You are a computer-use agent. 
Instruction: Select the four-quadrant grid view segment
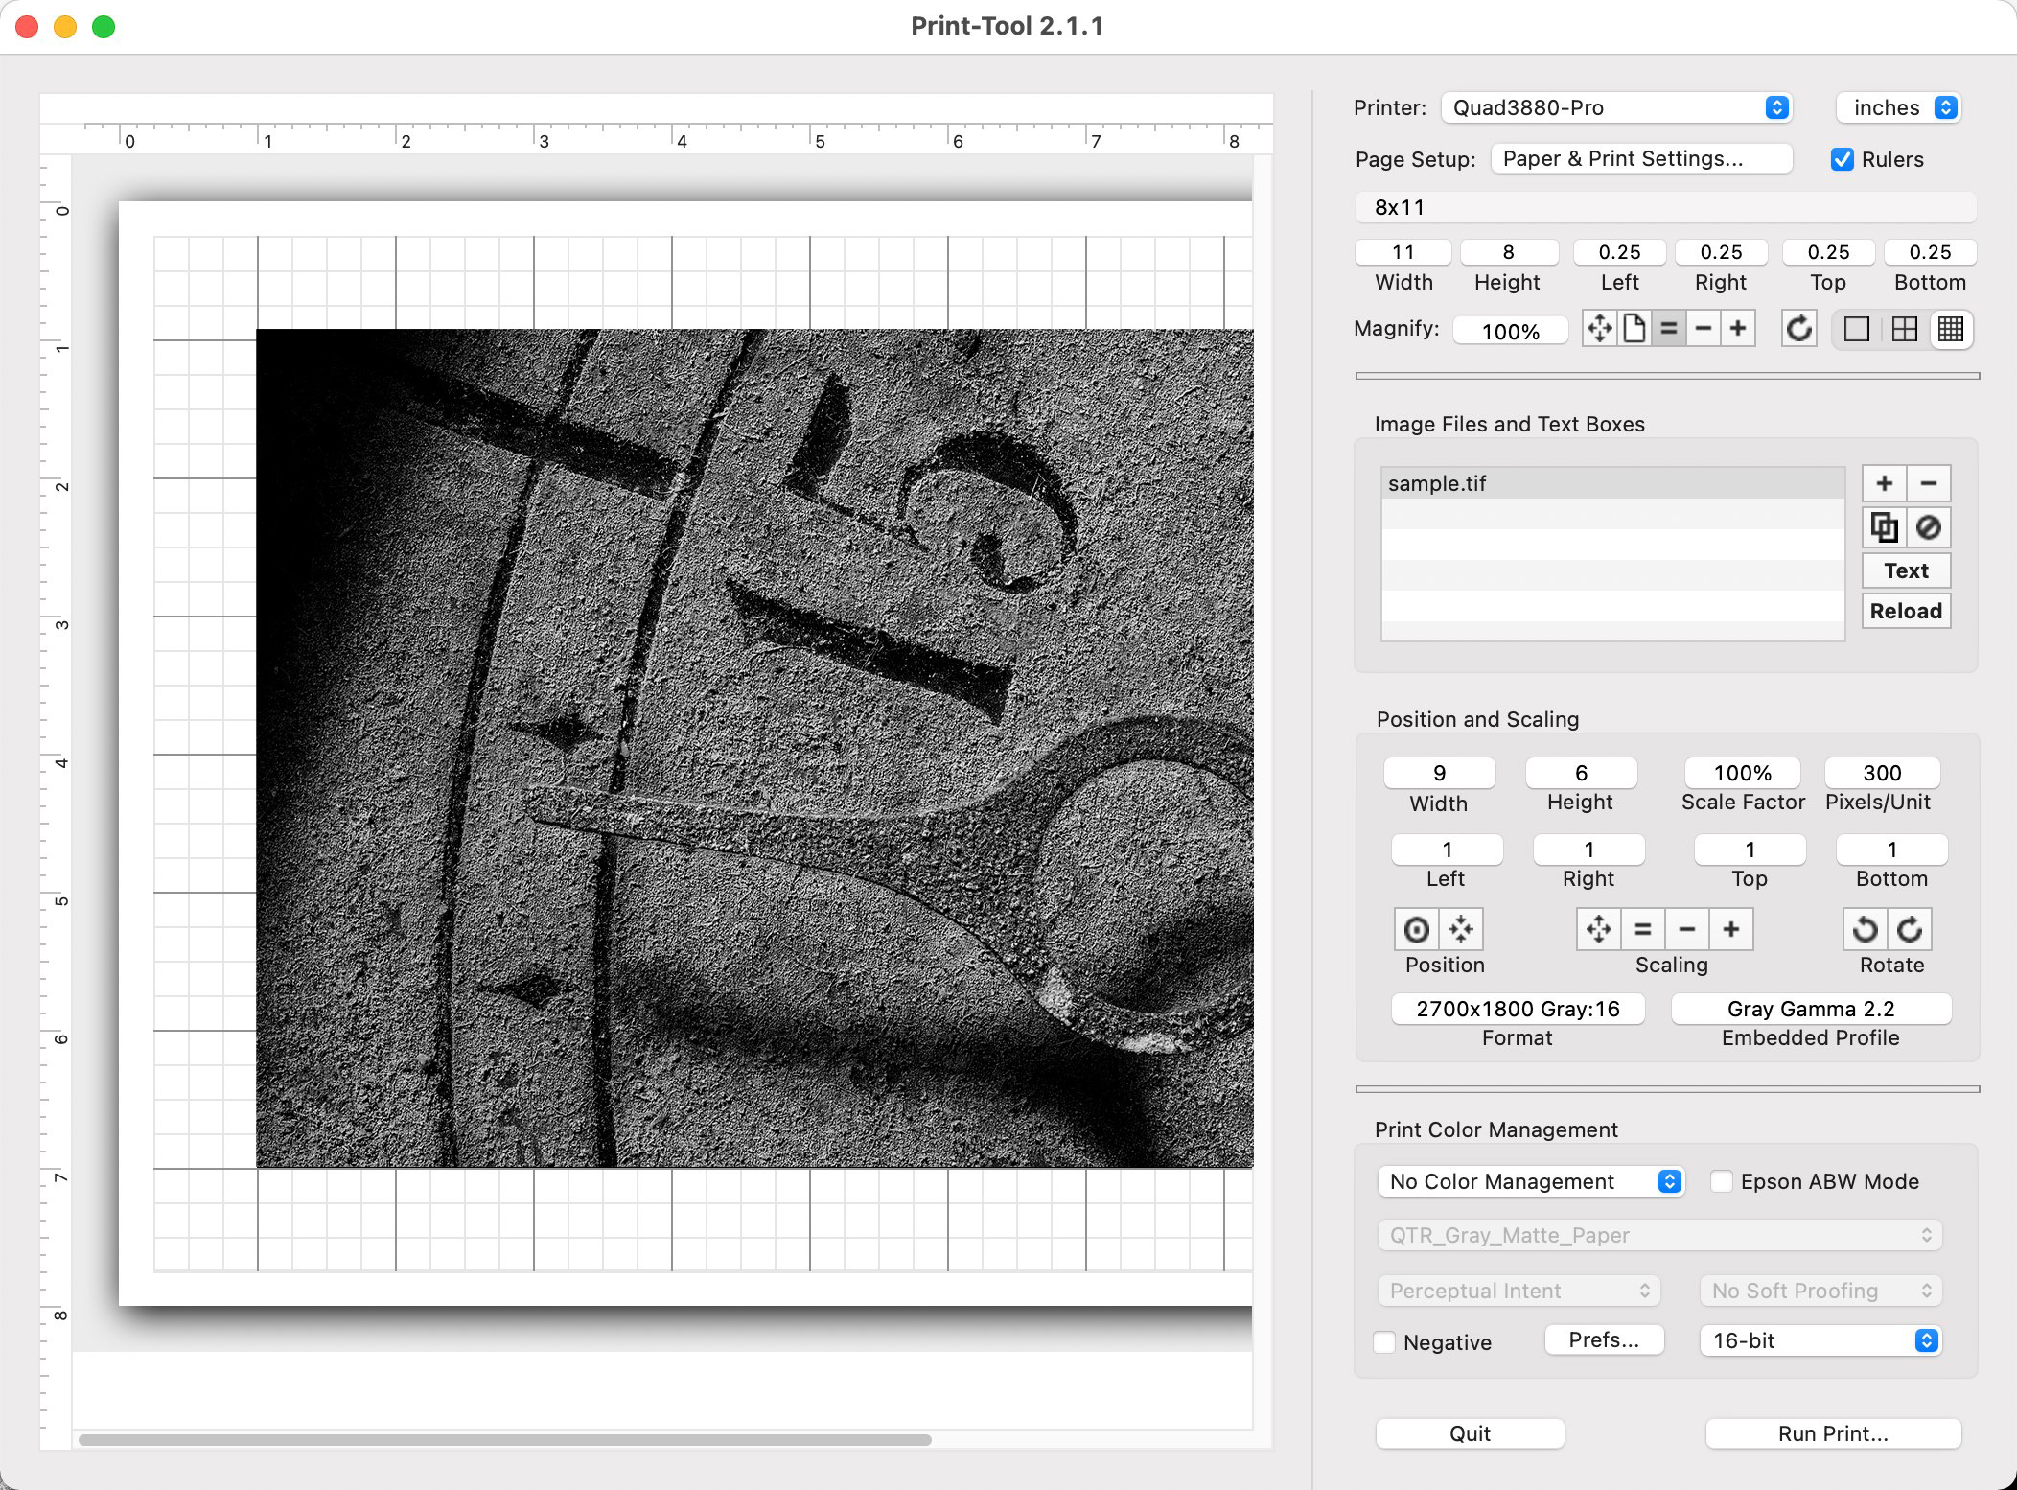[x=1905, y=329]
